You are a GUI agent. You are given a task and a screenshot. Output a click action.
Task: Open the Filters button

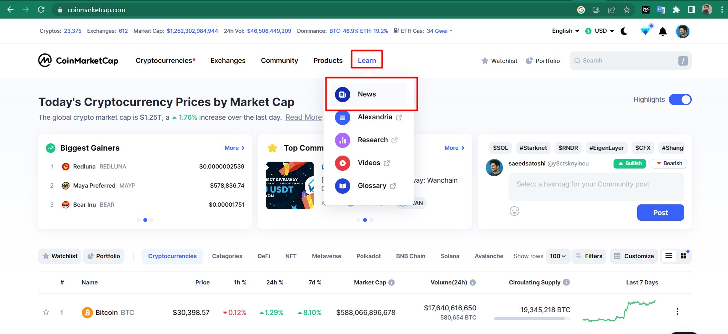coord(589,256)
